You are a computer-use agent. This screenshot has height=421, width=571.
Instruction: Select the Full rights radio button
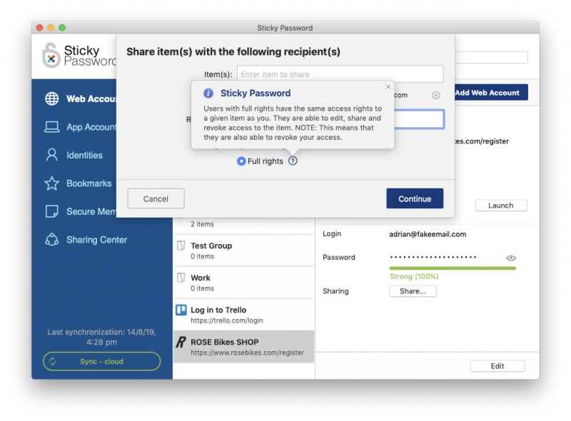(x=241, y=161)
